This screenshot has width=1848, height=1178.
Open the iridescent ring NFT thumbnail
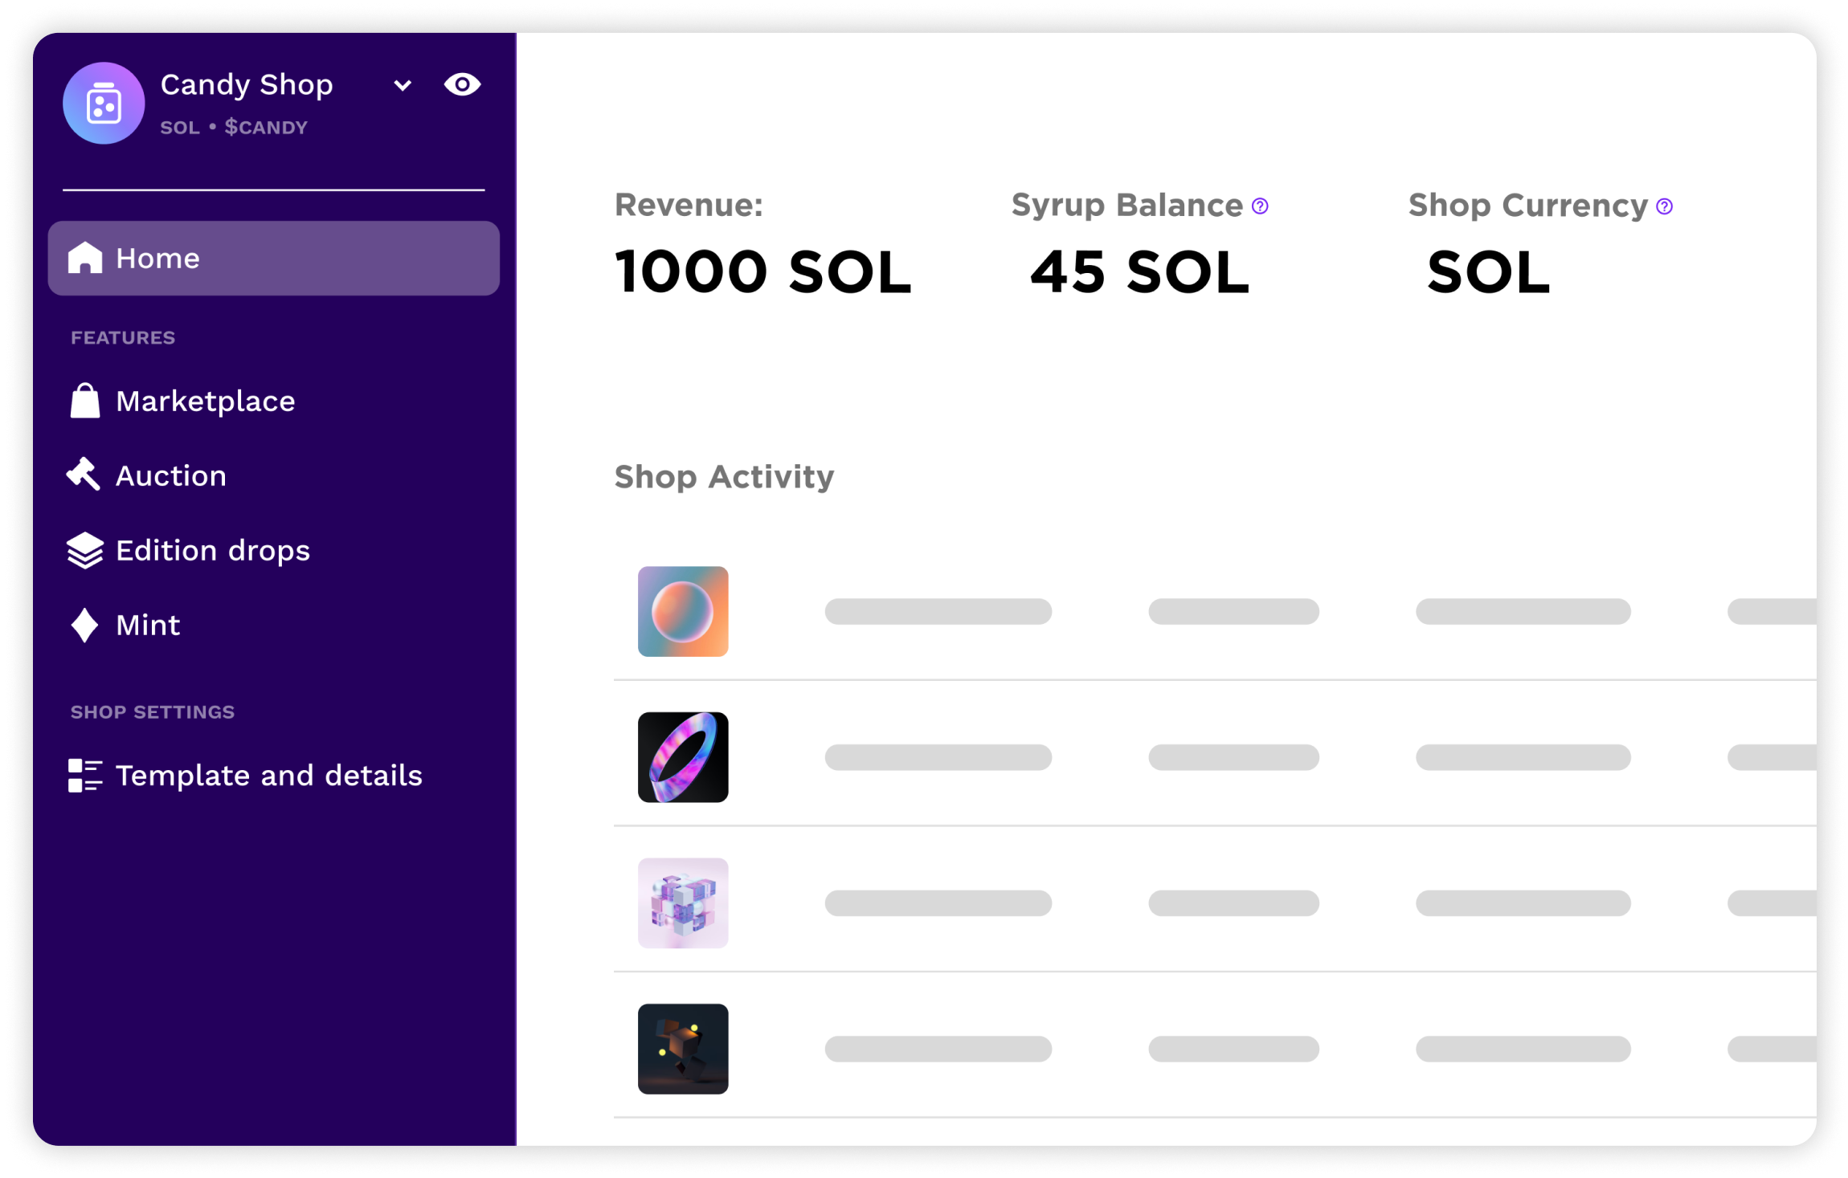(x=683, y=757)
